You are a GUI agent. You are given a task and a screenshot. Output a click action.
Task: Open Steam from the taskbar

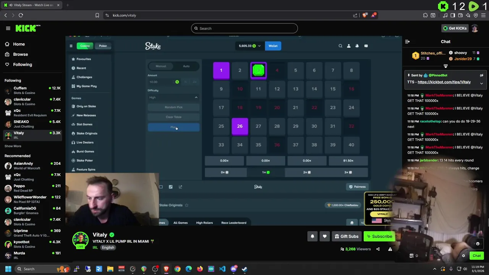click(x=244, y=269)
